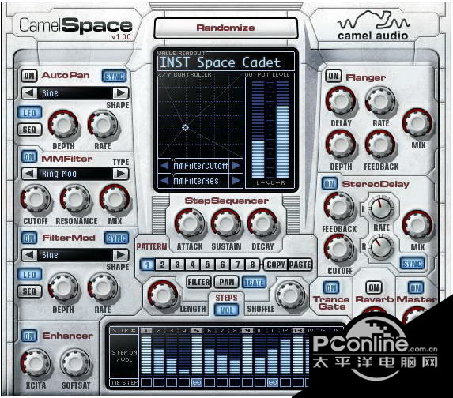Select pattern 3
Viewport: 453px width, 398px height.
(177, 265)
